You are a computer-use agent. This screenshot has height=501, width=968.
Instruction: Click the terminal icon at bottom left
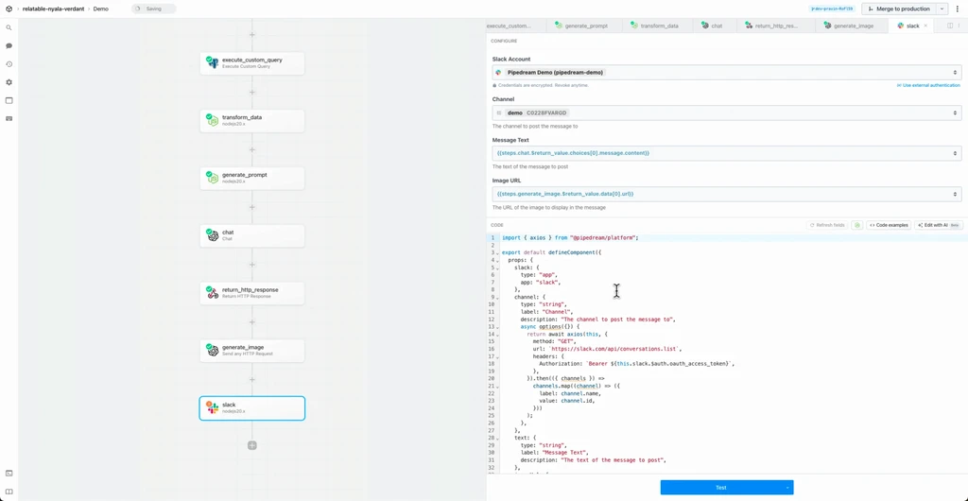pos(9,474)
